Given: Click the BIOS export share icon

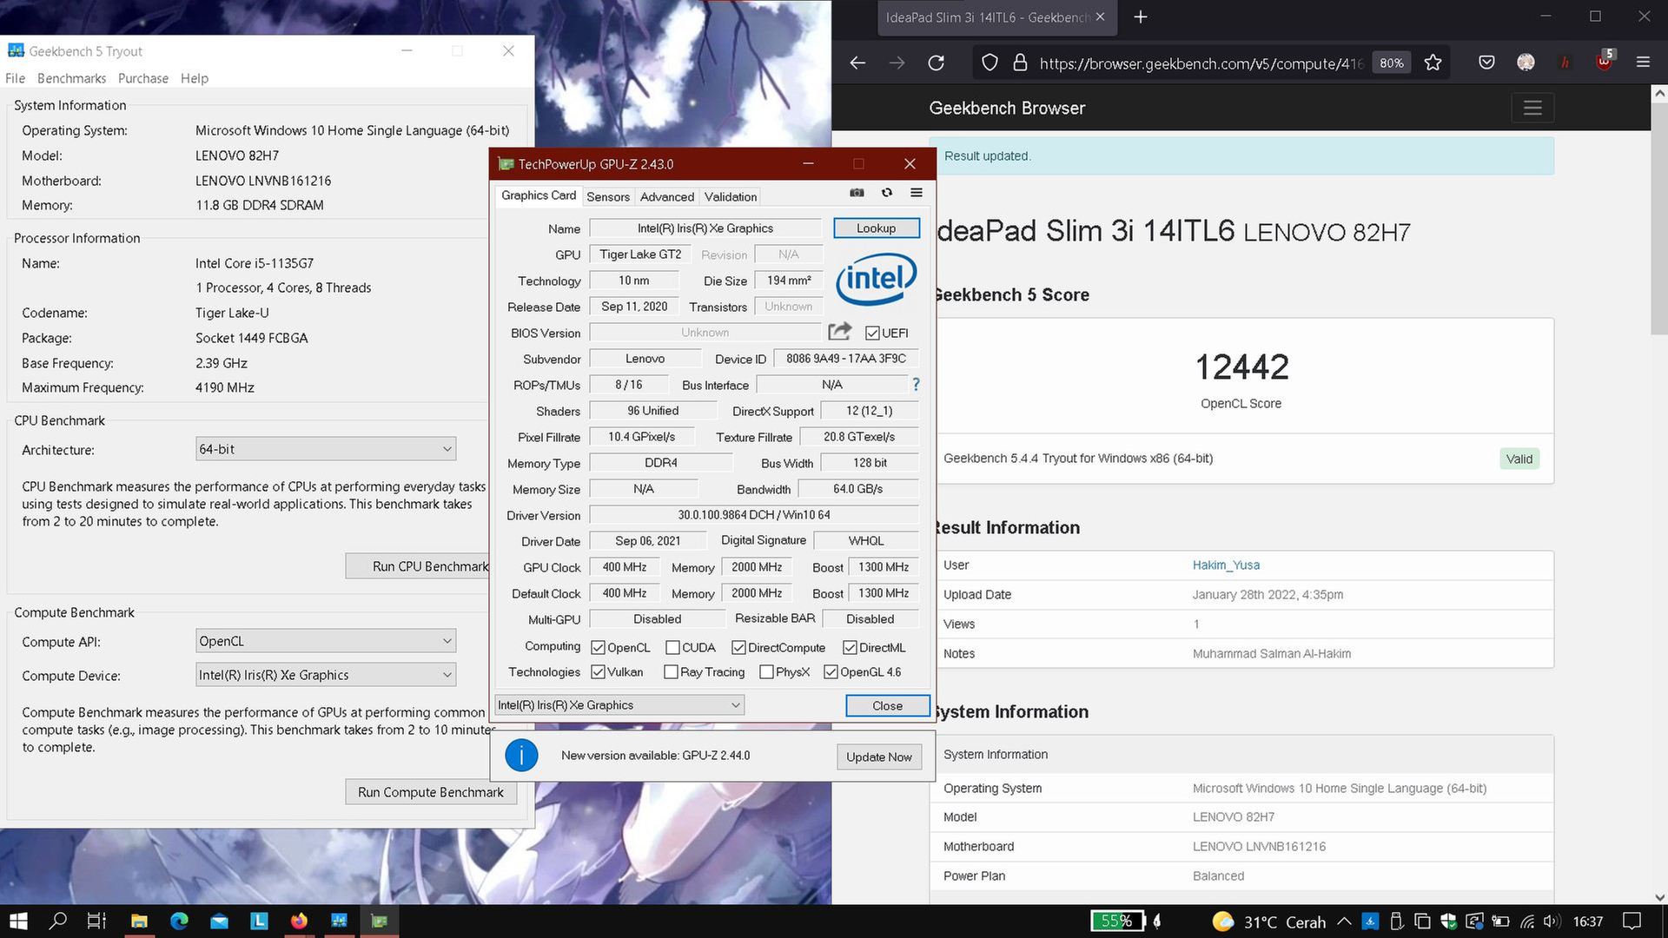Looking at the screenshot, I should click(840, 332).
